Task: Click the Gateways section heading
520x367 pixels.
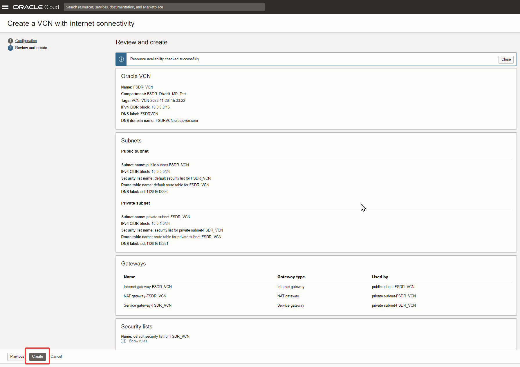Action: pos(133,264)
